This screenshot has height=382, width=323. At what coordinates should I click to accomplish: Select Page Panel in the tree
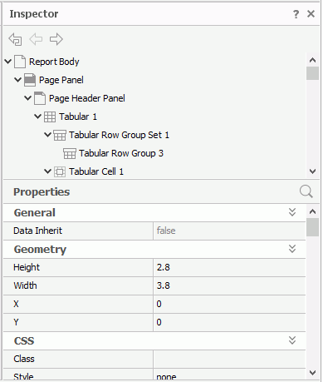coord(61,80)
